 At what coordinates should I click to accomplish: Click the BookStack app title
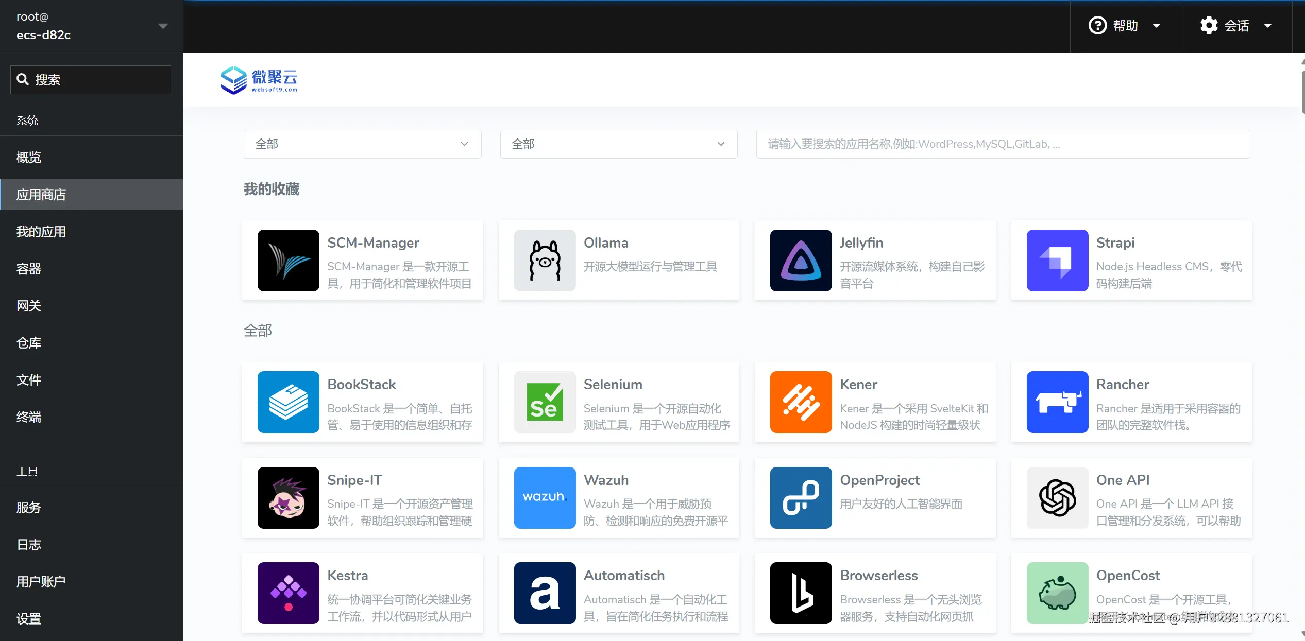(362, 385)
